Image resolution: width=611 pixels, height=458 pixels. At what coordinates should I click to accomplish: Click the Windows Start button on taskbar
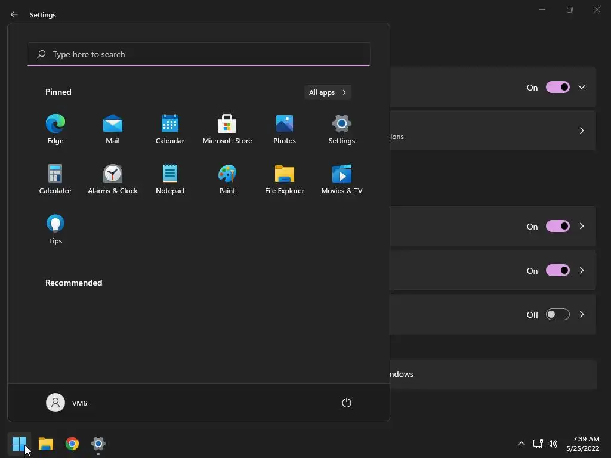(x=19, y=444)
